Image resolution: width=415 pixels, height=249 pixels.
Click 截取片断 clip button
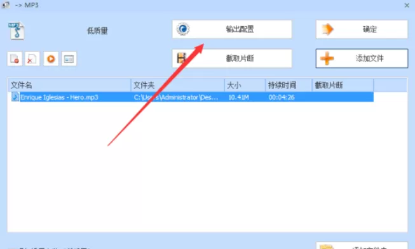[x=232, y=58]
